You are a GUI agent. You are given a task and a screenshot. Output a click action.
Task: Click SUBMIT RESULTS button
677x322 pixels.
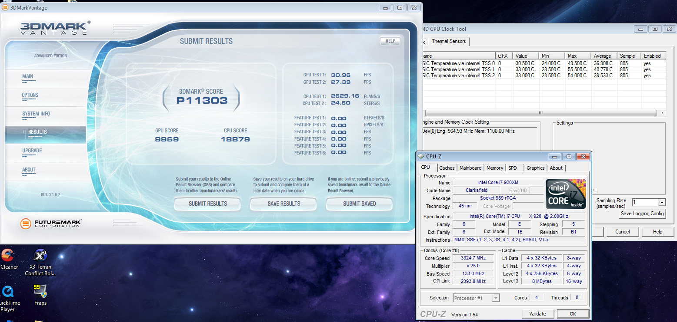point(207,204)
